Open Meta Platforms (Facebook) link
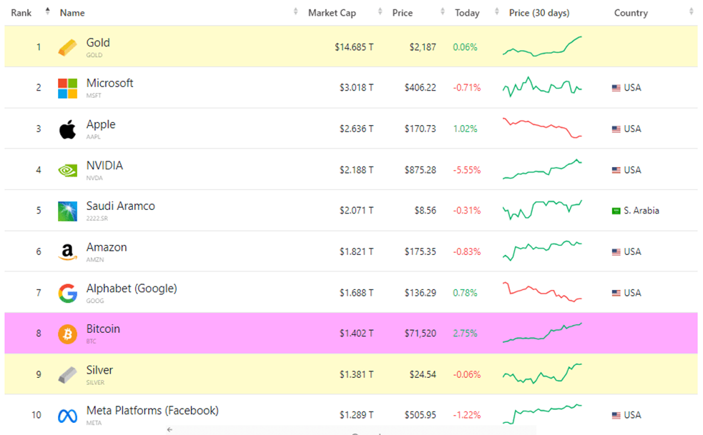This screenshot has width=703, height=435. click(x=152, y=411)
